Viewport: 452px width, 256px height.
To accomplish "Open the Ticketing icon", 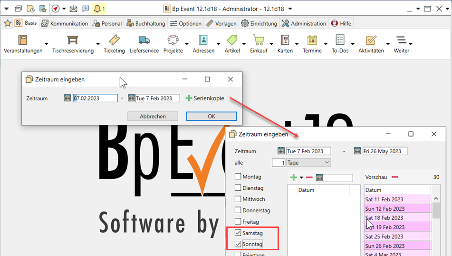I will pos(114,40).
